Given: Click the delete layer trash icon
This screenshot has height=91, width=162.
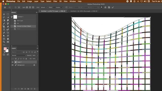Looking at the screenshot, I should [x=35, y=89].
